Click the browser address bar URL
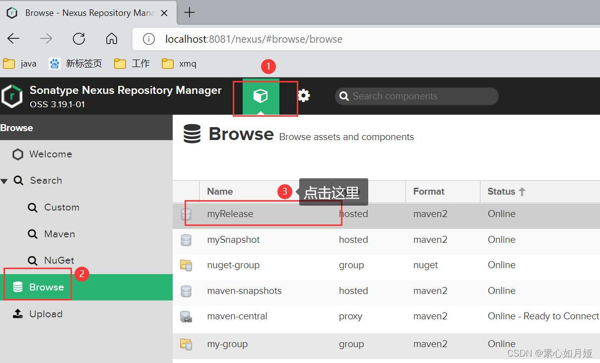This screenshot has width=600, height=363. point(254,39)
